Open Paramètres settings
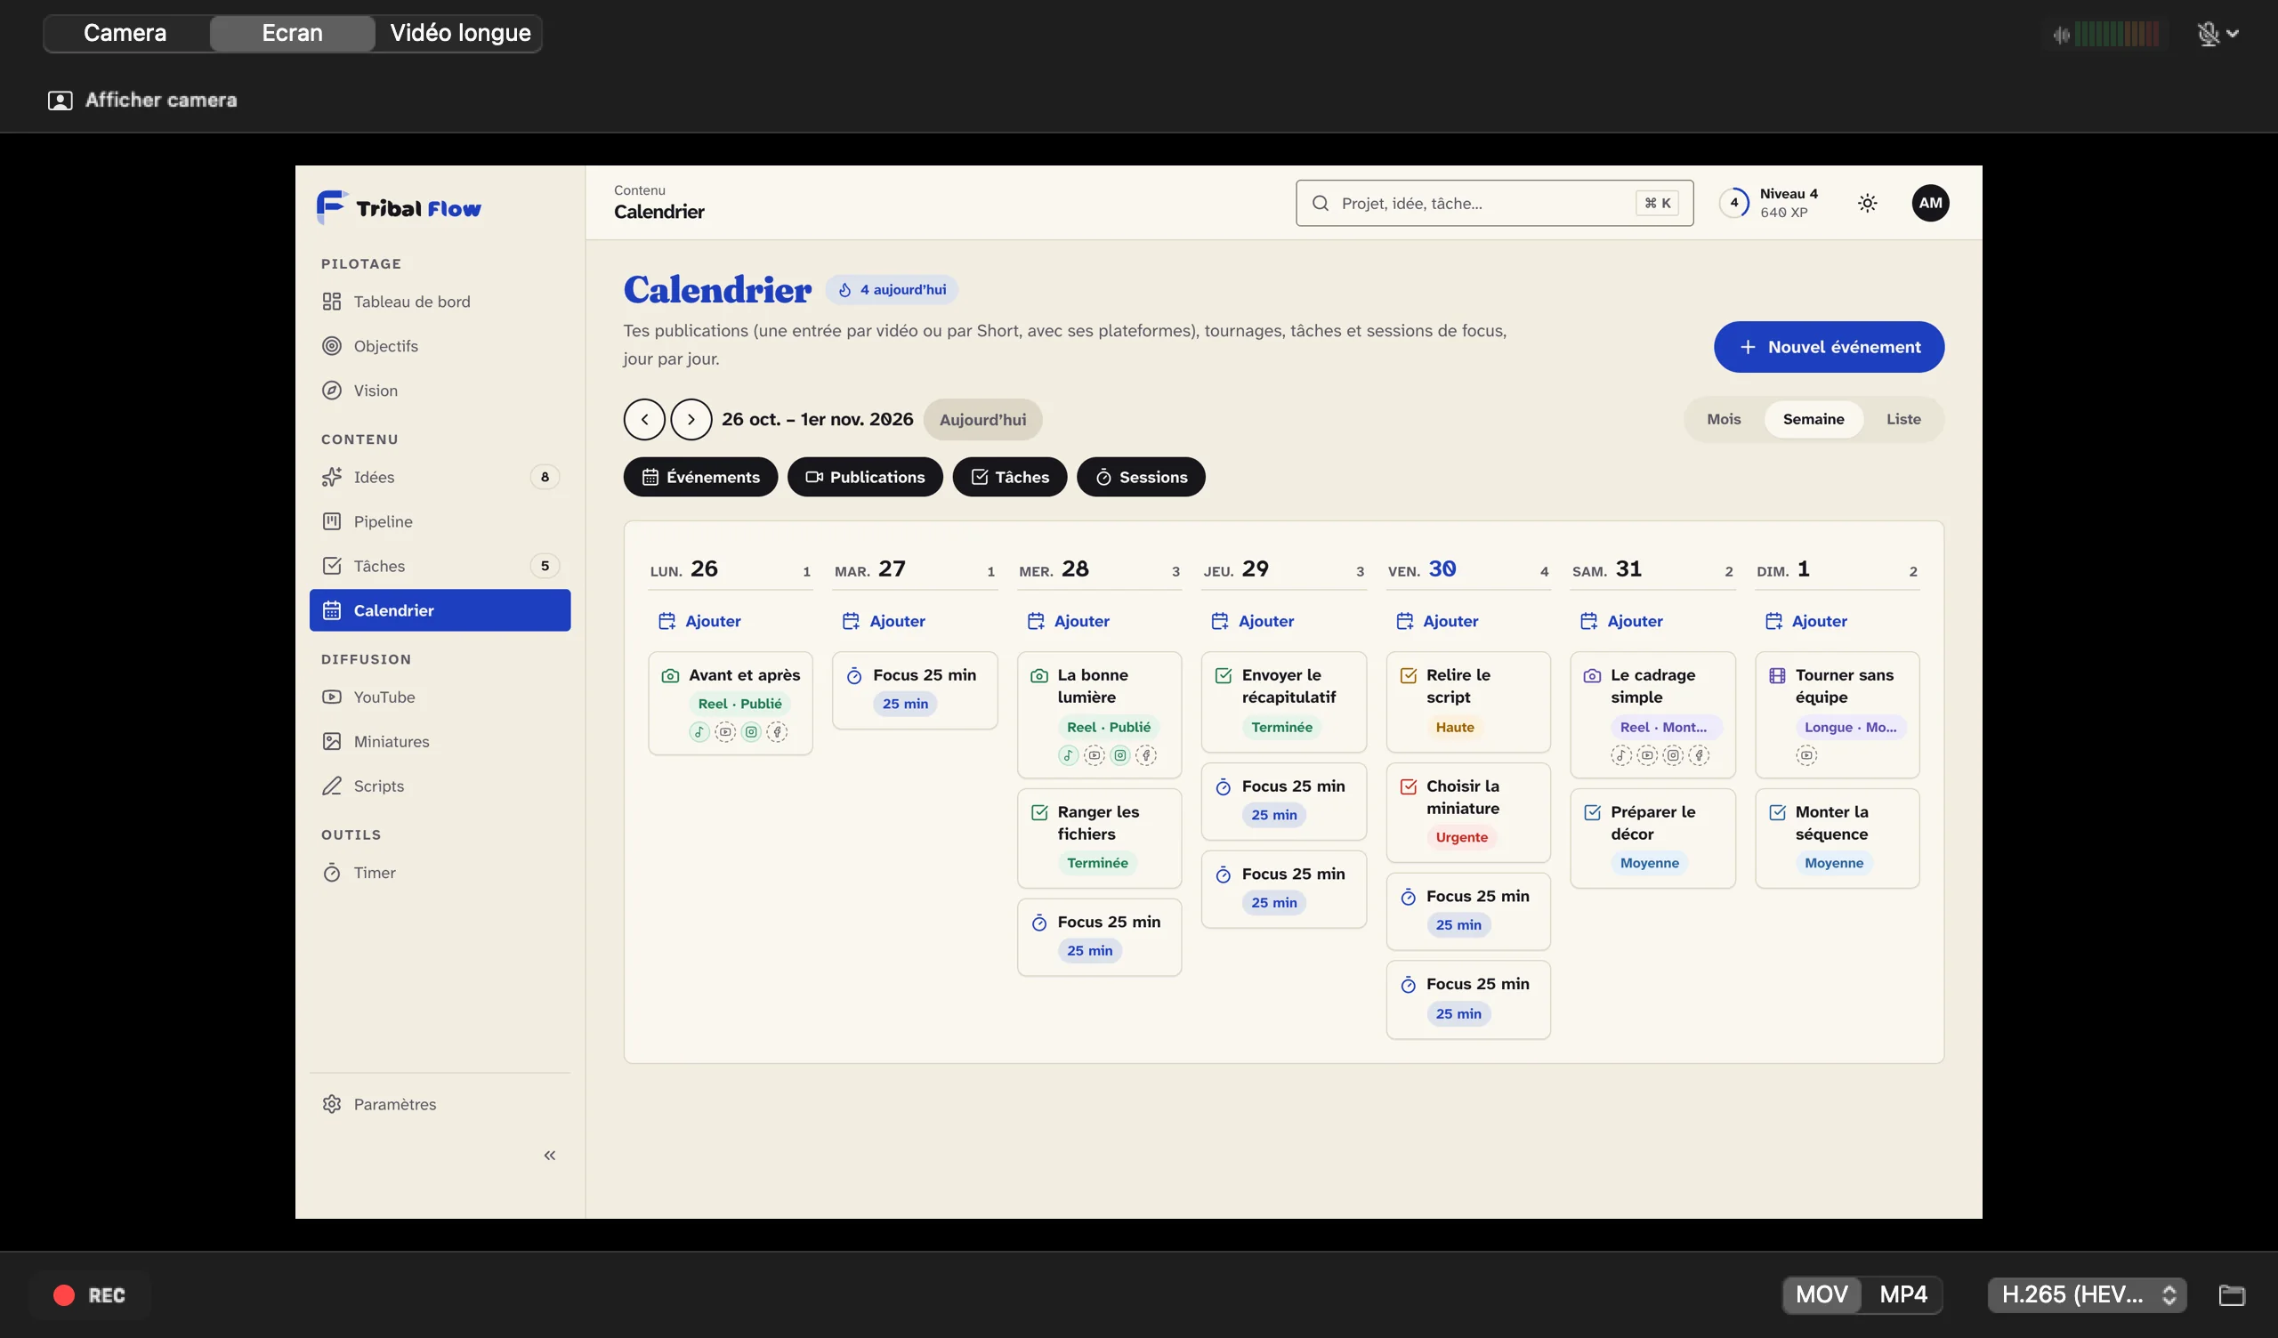The width and height of the screenshot is (2278, 1338). (x=440, y=1103)
